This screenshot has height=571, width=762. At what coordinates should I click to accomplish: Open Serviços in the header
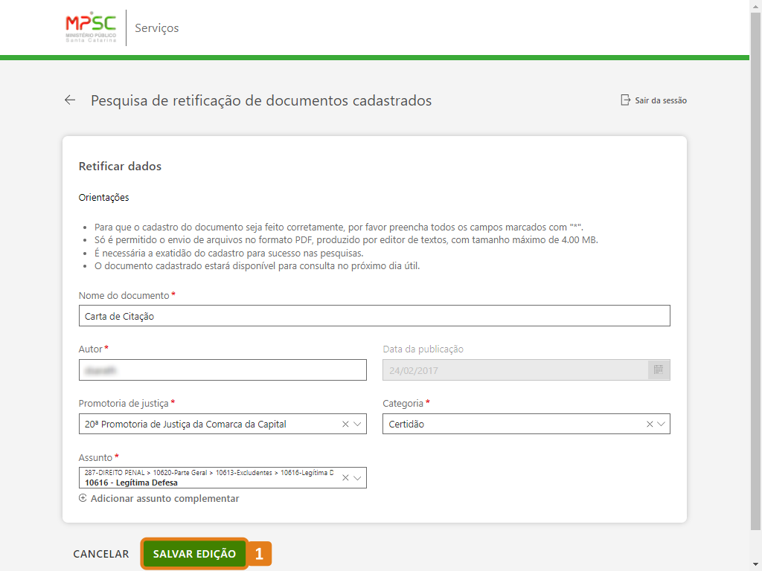coord(156,28)
